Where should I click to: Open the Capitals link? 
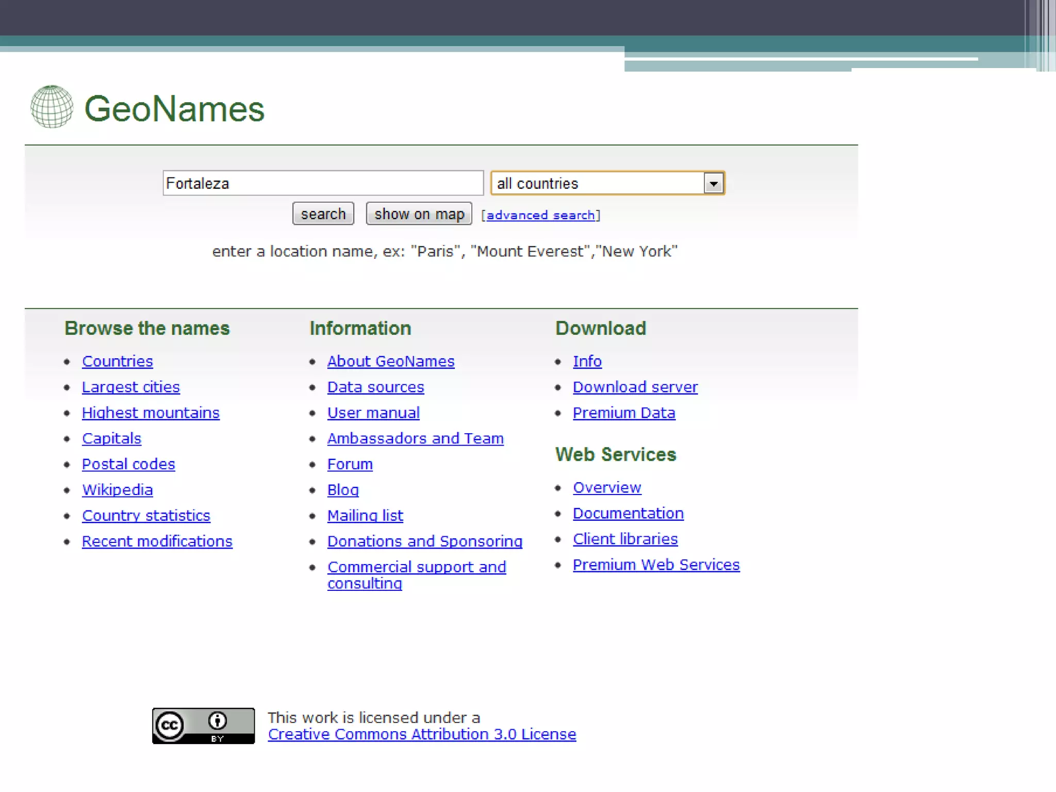(x=111, y=438)
